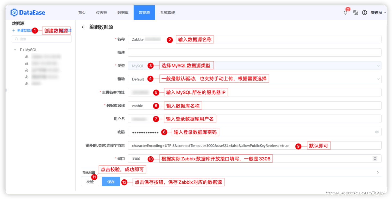Expand the 高级设置 section chevron
The image size is (392, 199).
point(378,172)
